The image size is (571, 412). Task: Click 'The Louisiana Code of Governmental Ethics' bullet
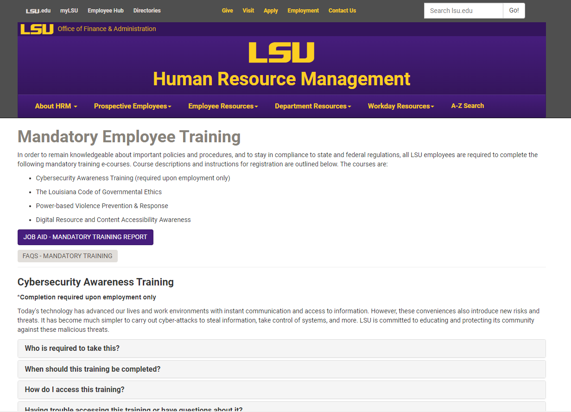click(x=99, y=192)
